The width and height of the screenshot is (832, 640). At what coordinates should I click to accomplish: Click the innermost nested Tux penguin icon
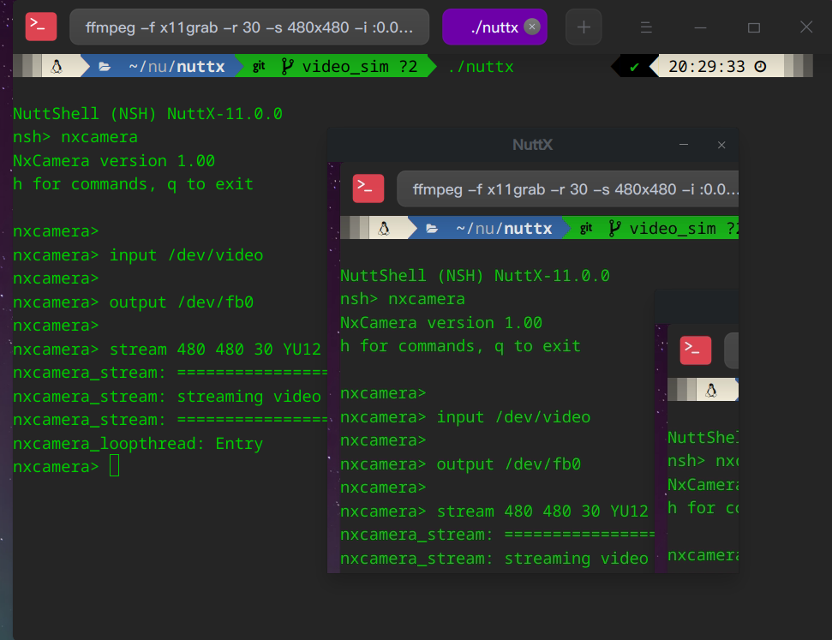click(711, 390)
